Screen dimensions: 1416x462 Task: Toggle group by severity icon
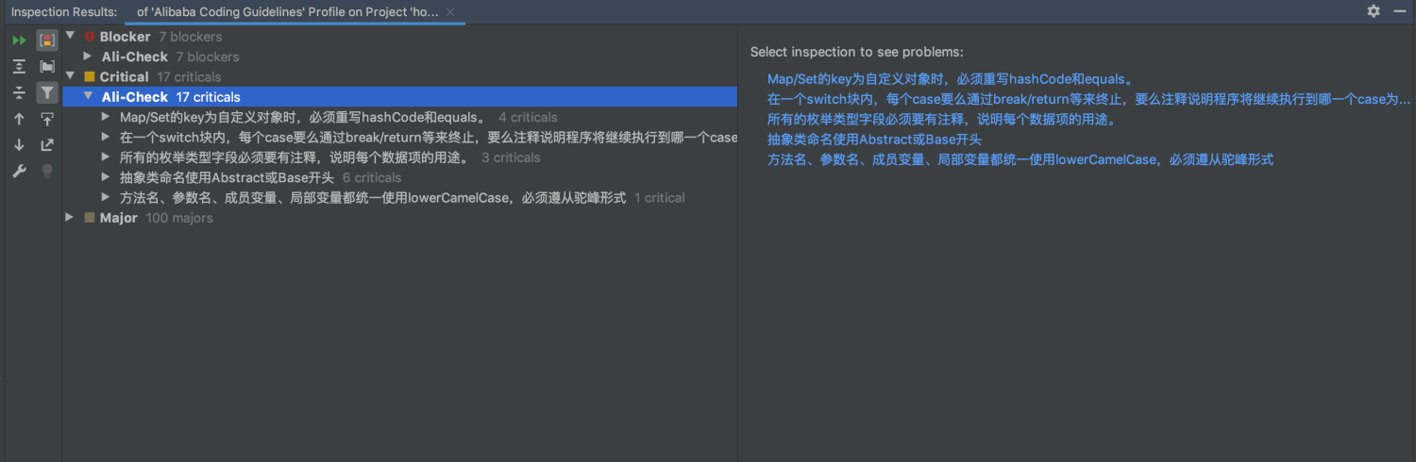[x=47, y=40]
